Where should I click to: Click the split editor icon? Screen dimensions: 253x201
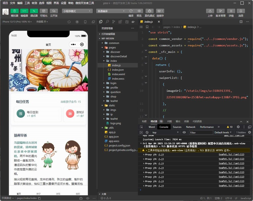tap(241, 22)
